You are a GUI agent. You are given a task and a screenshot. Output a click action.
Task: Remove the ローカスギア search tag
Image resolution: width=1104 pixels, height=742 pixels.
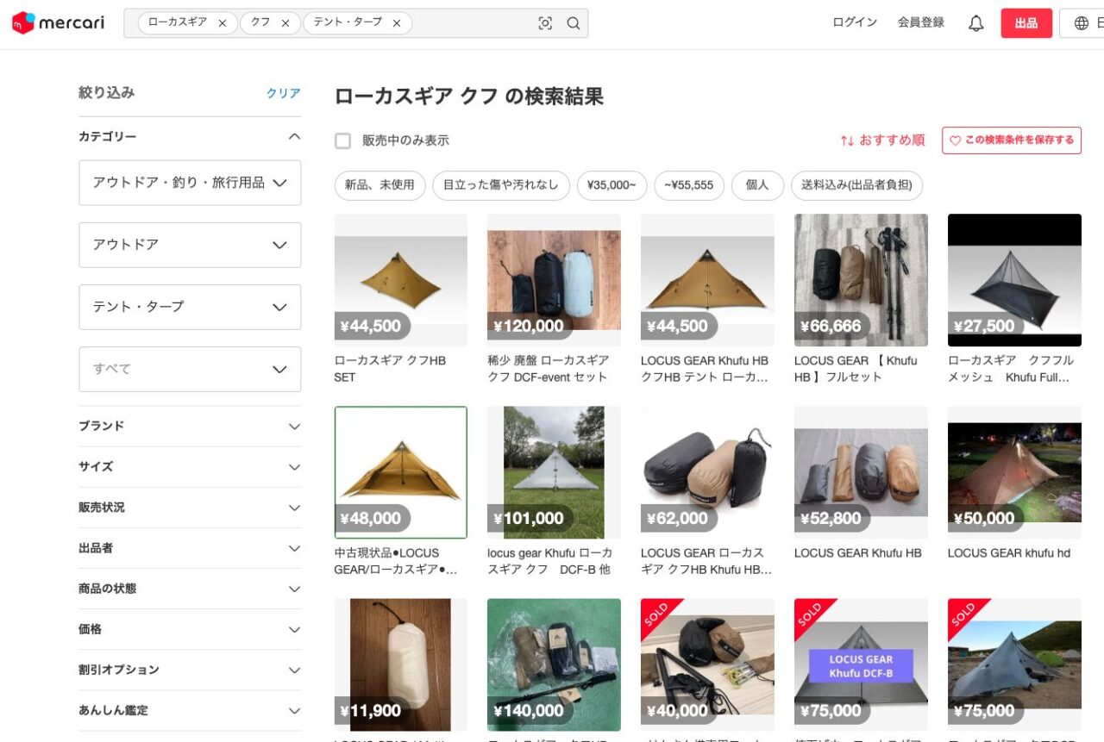223,23
